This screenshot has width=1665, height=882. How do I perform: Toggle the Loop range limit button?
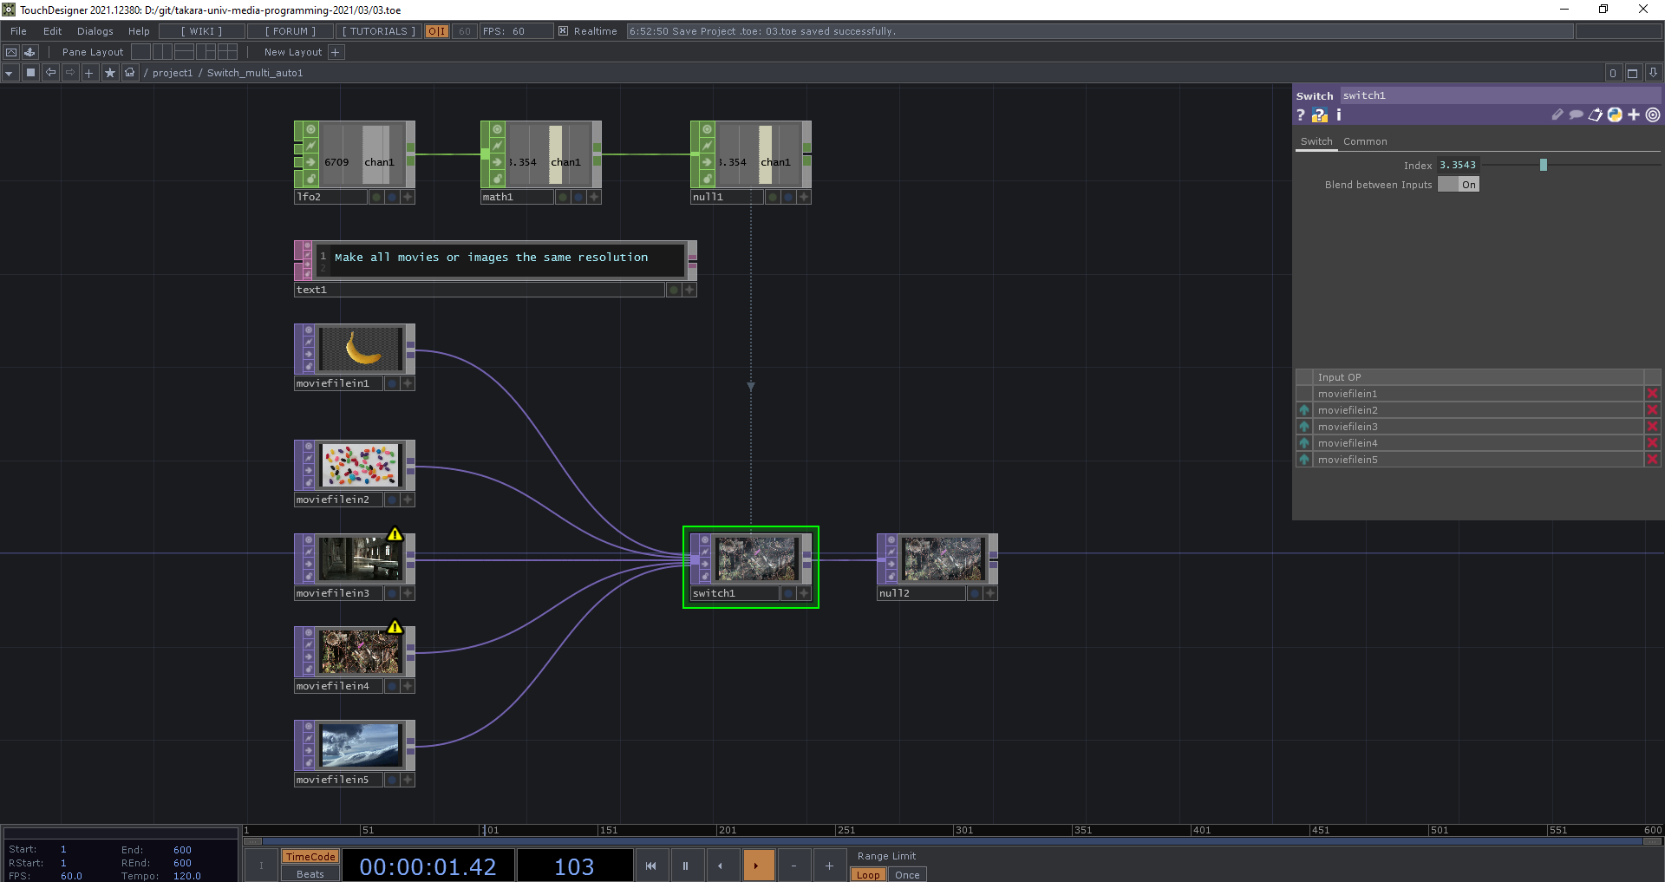(867, 874)
